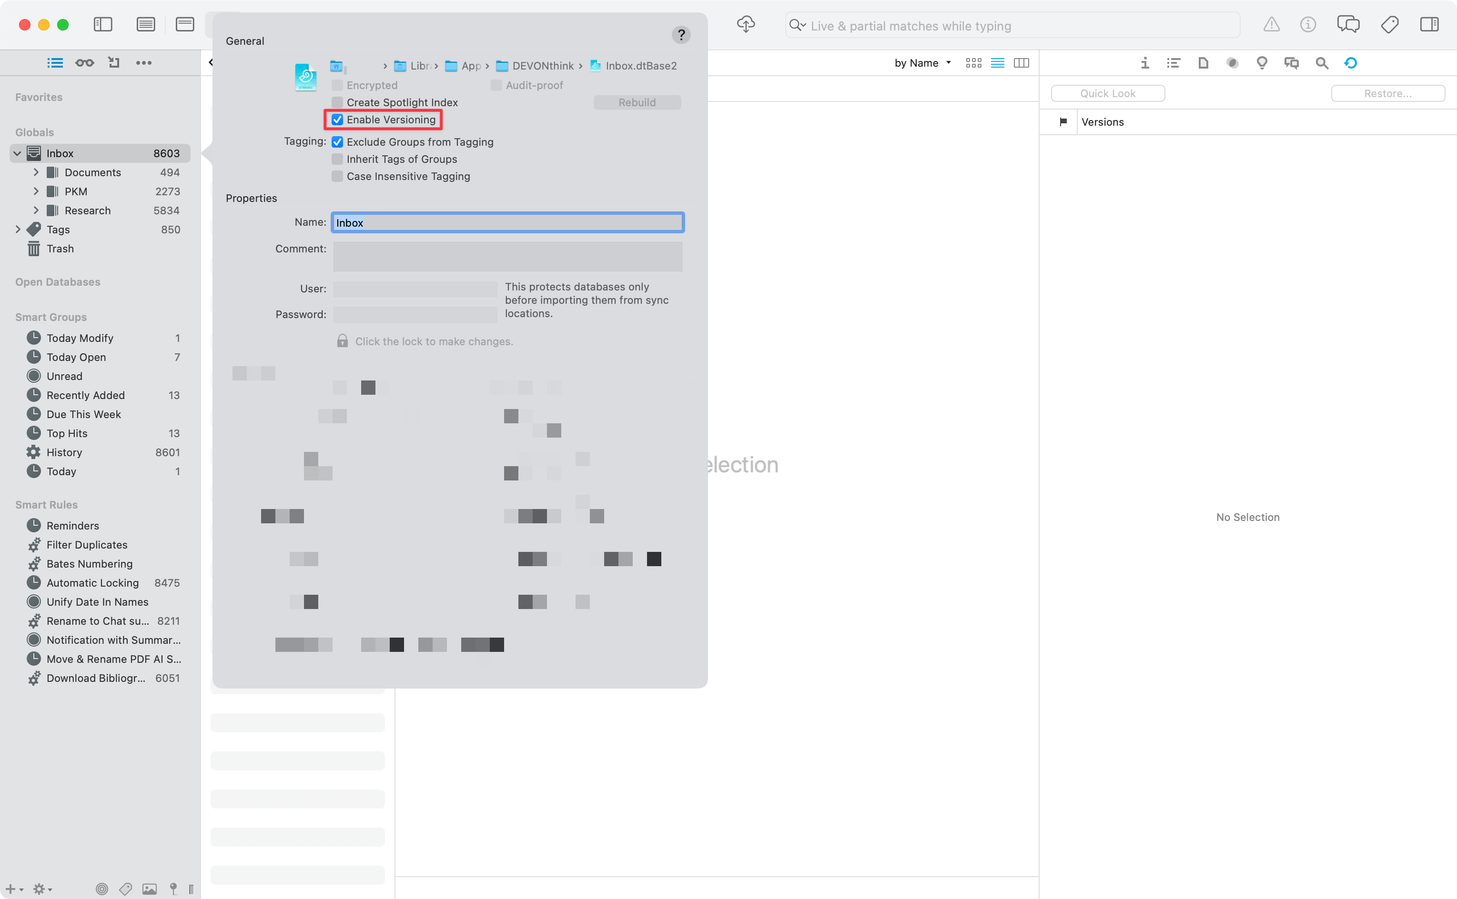This screenshot has height=899, width=1457.
Task: Enable Inherit Tags of Groups
Action: pyautogui.click(x=337, y=159)
